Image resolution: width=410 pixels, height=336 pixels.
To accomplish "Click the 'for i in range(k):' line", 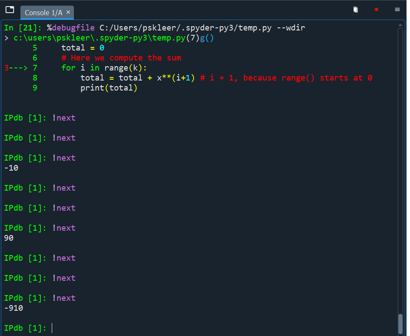I will tap(104, 68).
